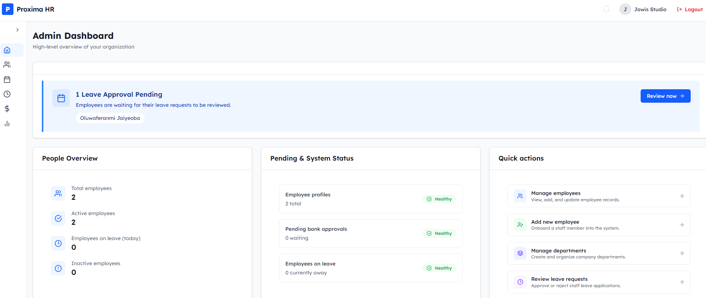Click the '2 total' text

(x=293, y=204)
